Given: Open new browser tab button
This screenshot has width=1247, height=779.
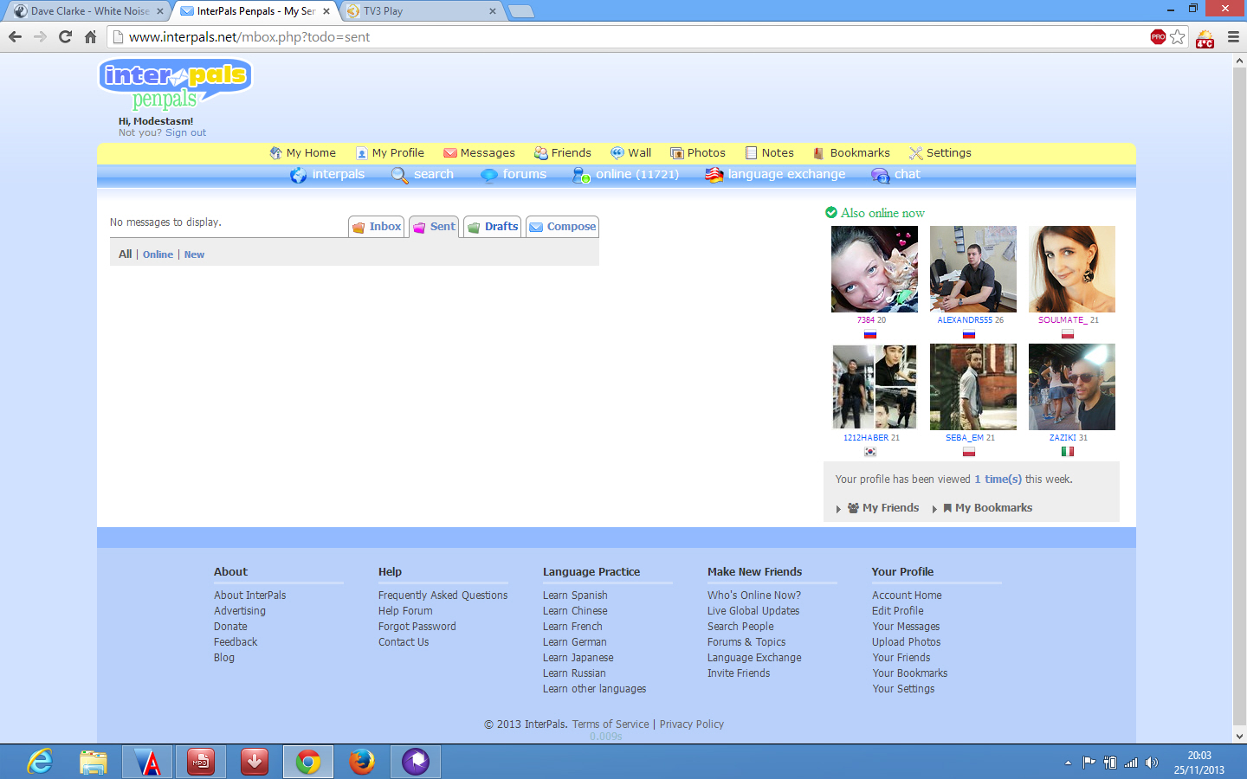Looking at the screenshot, I should [x=520, y=11].
